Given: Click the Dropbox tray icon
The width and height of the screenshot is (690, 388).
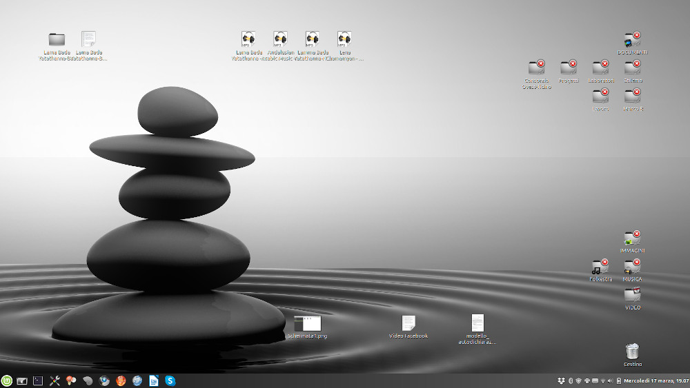Looking at the screenshot, I should pos(562,381).
